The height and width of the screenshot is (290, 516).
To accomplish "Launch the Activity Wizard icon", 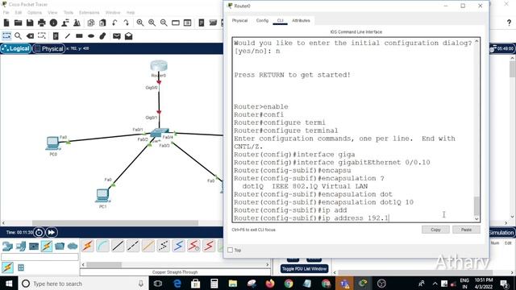I will pos(65,23).
